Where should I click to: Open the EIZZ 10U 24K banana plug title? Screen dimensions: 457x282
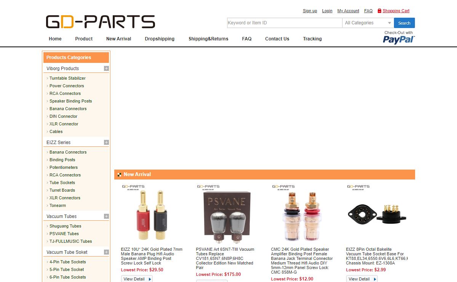(x=152, y=256)
